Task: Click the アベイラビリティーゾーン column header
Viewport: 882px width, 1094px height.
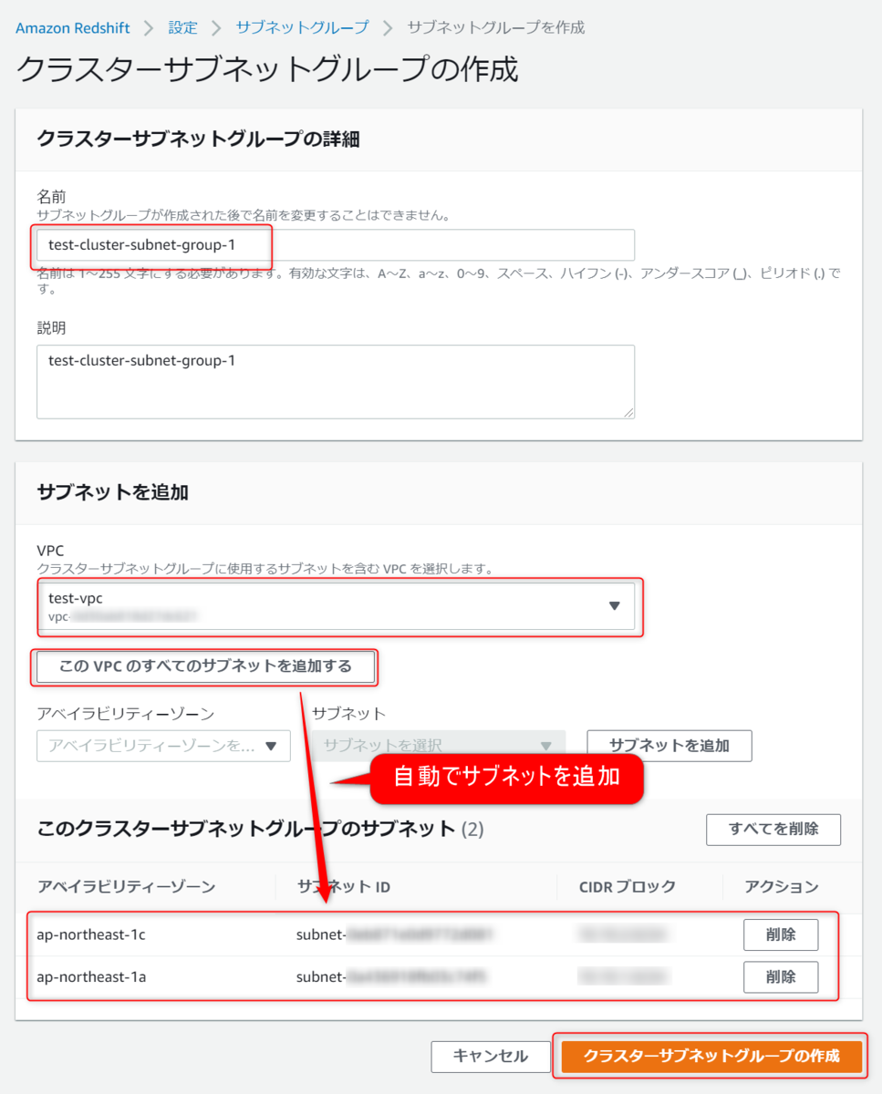Action: tap(127, 886)
